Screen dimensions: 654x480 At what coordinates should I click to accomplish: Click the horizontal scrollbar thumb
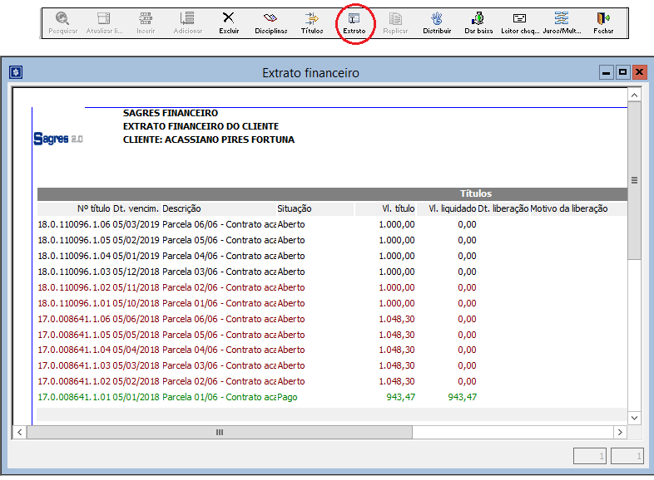[220, 433]
